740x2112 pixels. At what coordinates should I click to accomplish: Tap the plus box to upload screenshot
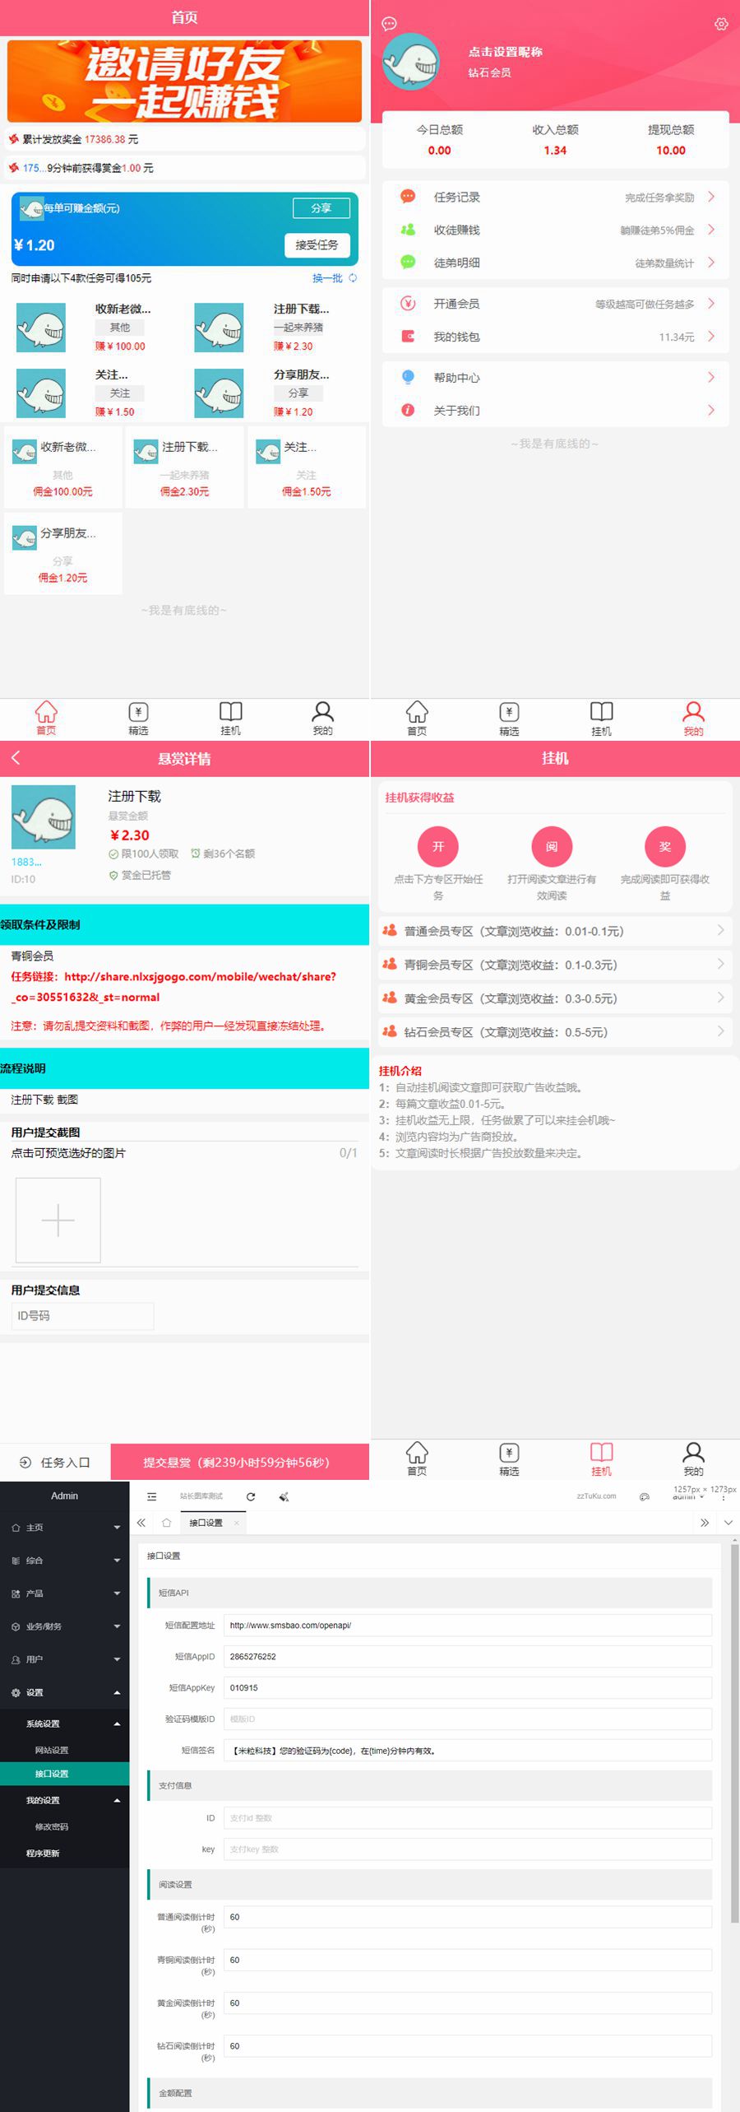(58, 1220)
